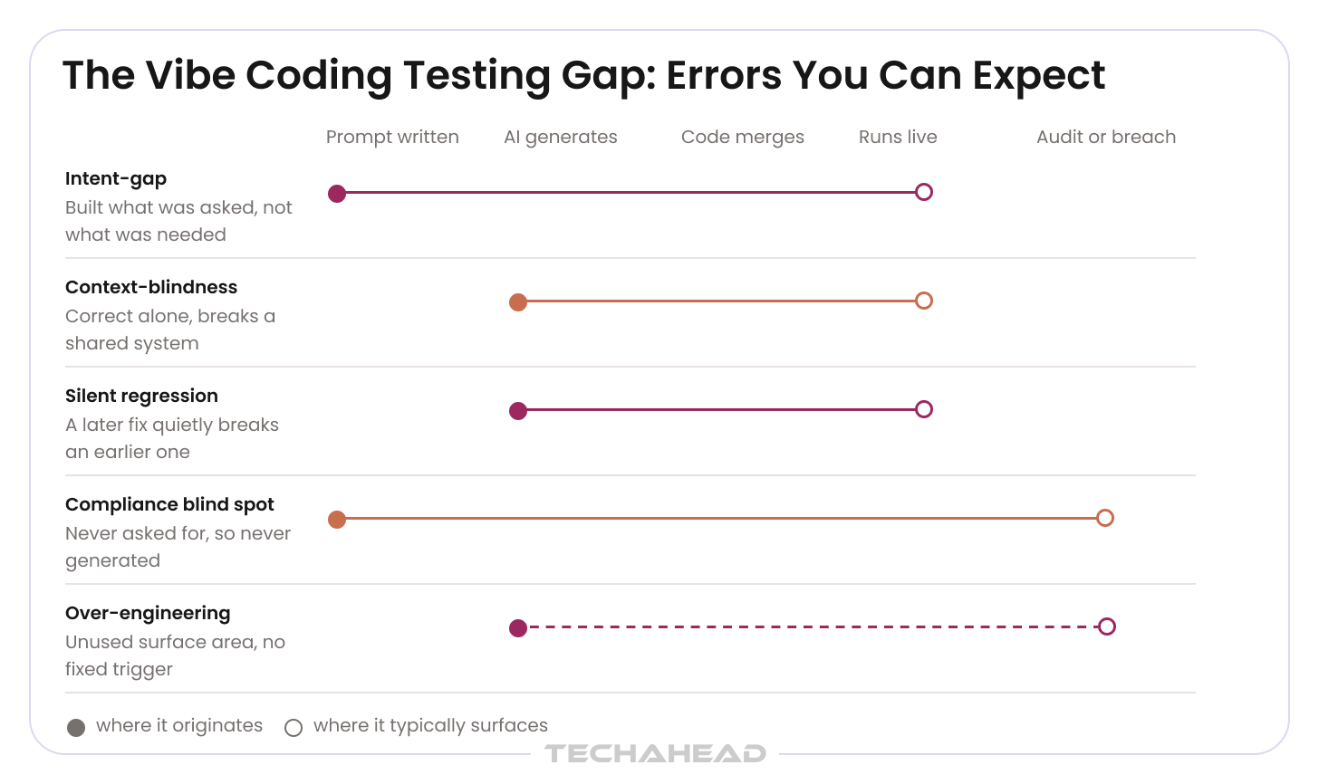Click the 'Code merges' stage label
This screenshot has height=784, width=1319.
(x=743, y=137)
